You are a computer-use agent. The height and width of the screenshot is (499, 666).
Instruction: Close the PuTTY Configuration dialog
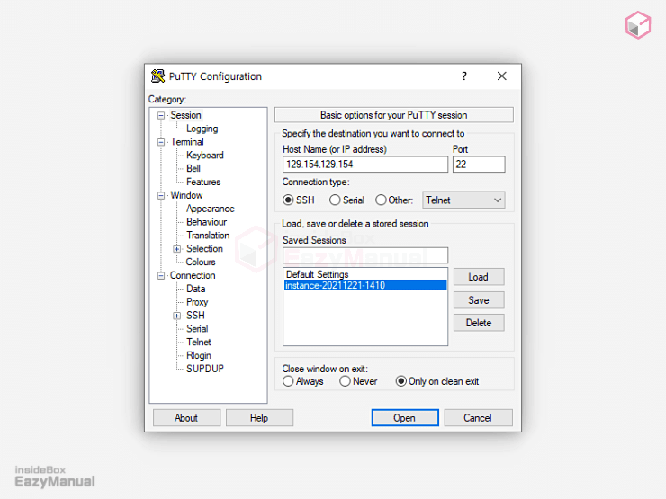click(501, 76)
